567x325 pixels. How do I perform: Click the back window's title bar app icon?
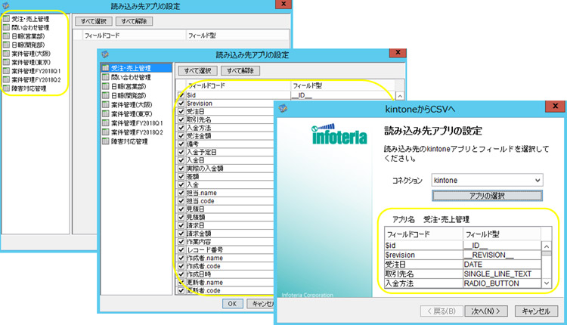(6, 5)
